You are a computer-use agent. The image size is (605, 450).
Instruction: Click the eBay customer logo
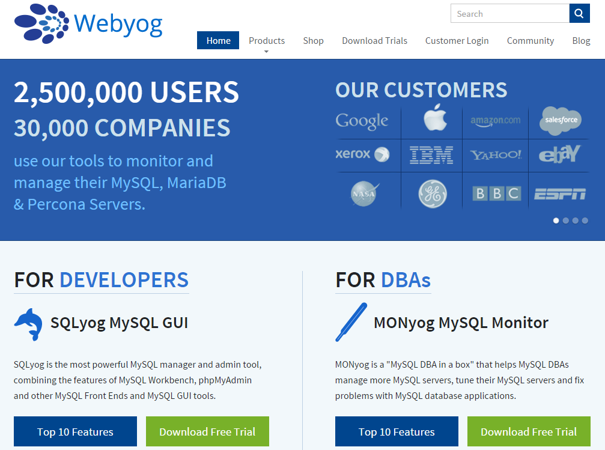[559, 154]
